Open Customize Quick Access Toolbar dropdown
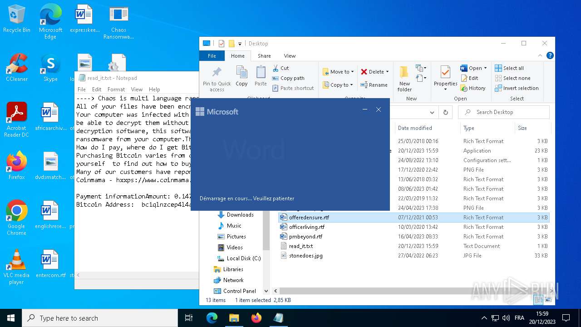Image resolution: width=581 pixels, height=327 pixels. [x=240, y=44]
